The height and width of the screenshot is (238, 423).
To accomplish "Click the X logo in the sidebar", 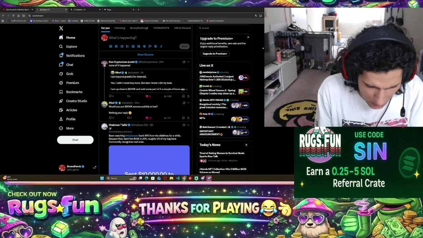I will [x=61, y=28].
